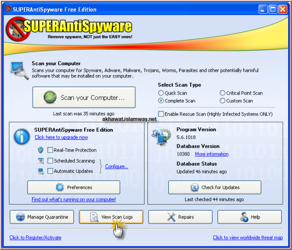Open Manage Quarantine
The image size is (292, 250).
pos(42,217)
